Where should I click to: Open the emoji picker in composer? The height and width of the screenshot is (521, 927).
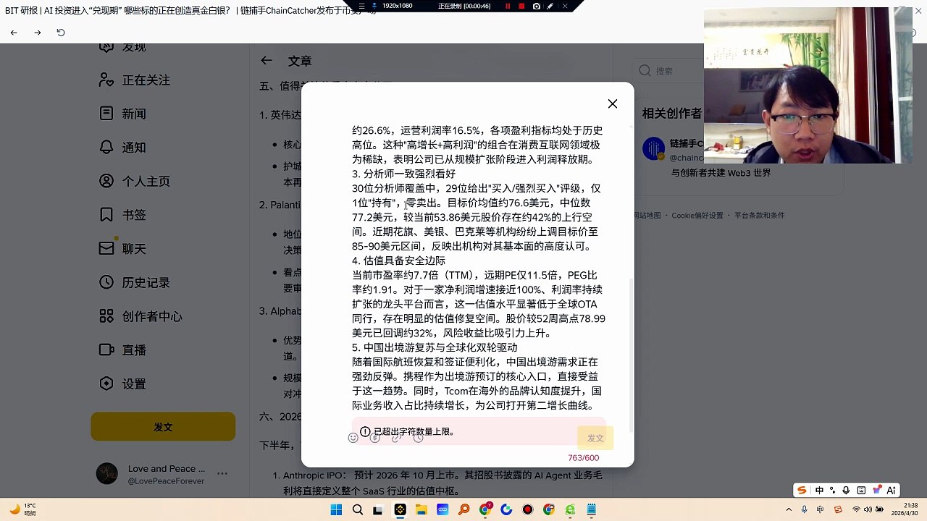(x=353, y=437)
